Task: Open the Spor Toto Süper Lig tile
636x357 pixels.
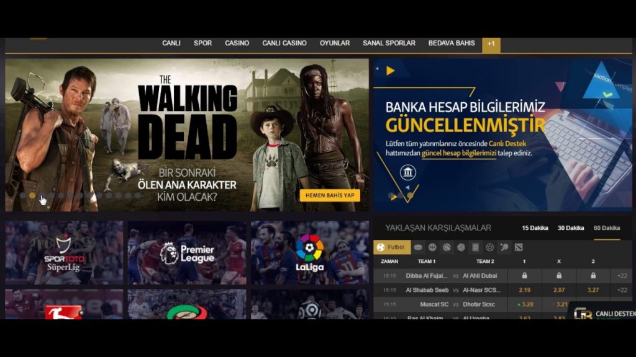Action: click(x=64, y=253)
